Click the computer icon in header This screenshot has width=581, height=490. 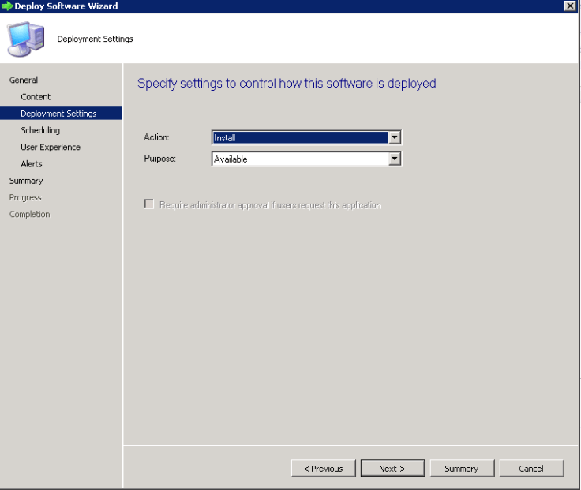tap(26, 38)
